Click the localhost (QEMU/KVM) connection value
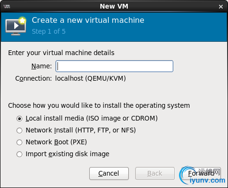 (x=90, y=78)
